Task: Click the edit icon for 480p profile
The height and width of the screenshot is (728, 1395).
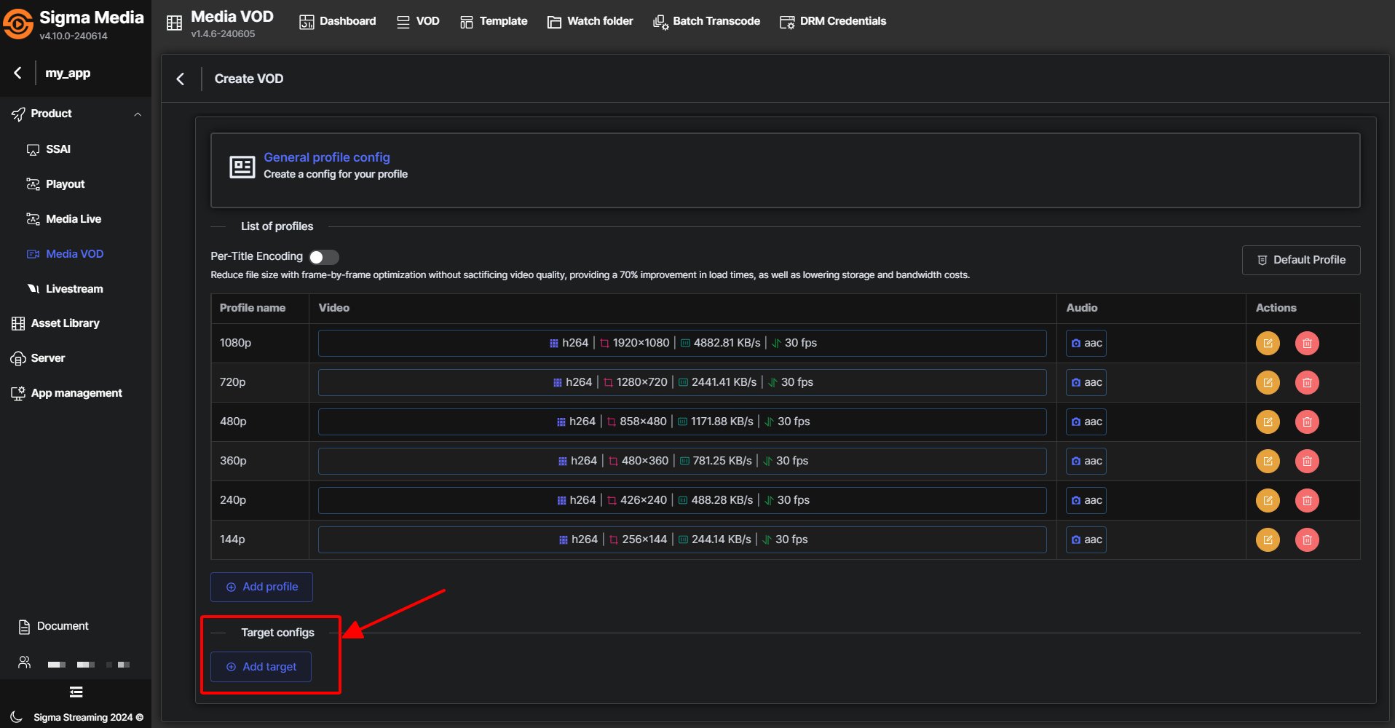Action: (1268, 422)
